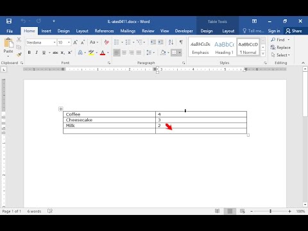
Task: Redo the last action
Action: (38, 21)
